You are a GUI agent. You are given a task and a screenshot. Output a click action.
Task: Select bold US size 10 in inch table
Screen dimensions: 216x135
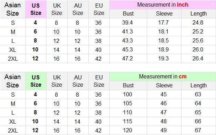click(x=35, y=49)
